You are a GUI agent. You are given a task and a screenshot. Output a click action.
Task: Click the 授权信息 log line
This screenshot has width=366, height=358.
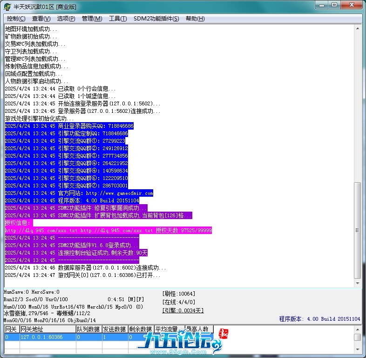pos(19,223)
